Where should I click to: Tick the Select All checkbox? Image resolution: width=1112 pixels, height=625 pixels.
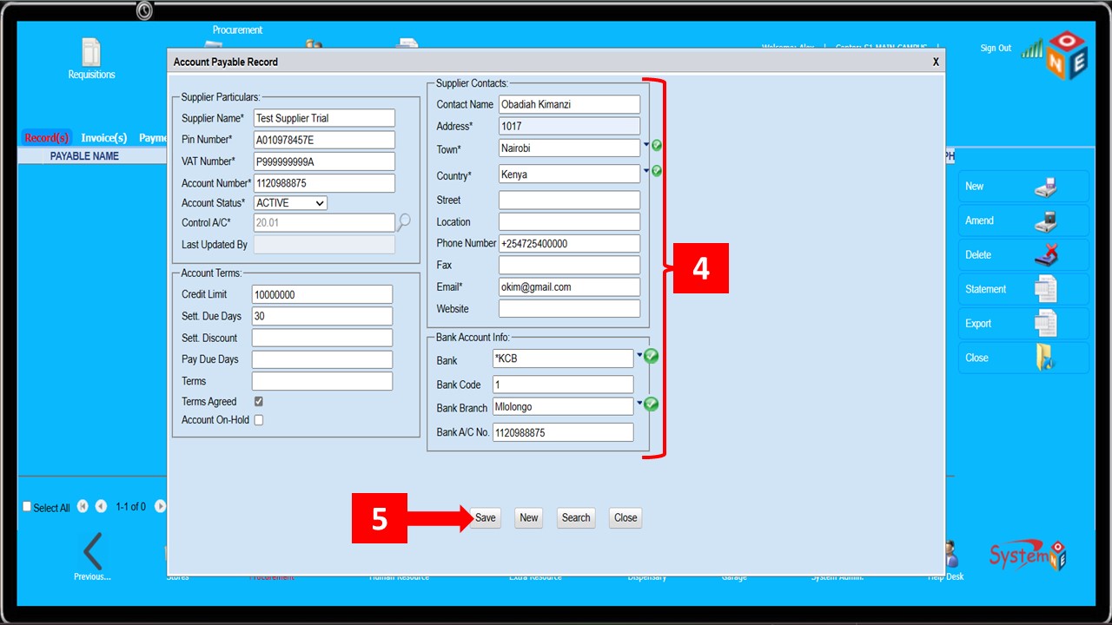[27, 507]
